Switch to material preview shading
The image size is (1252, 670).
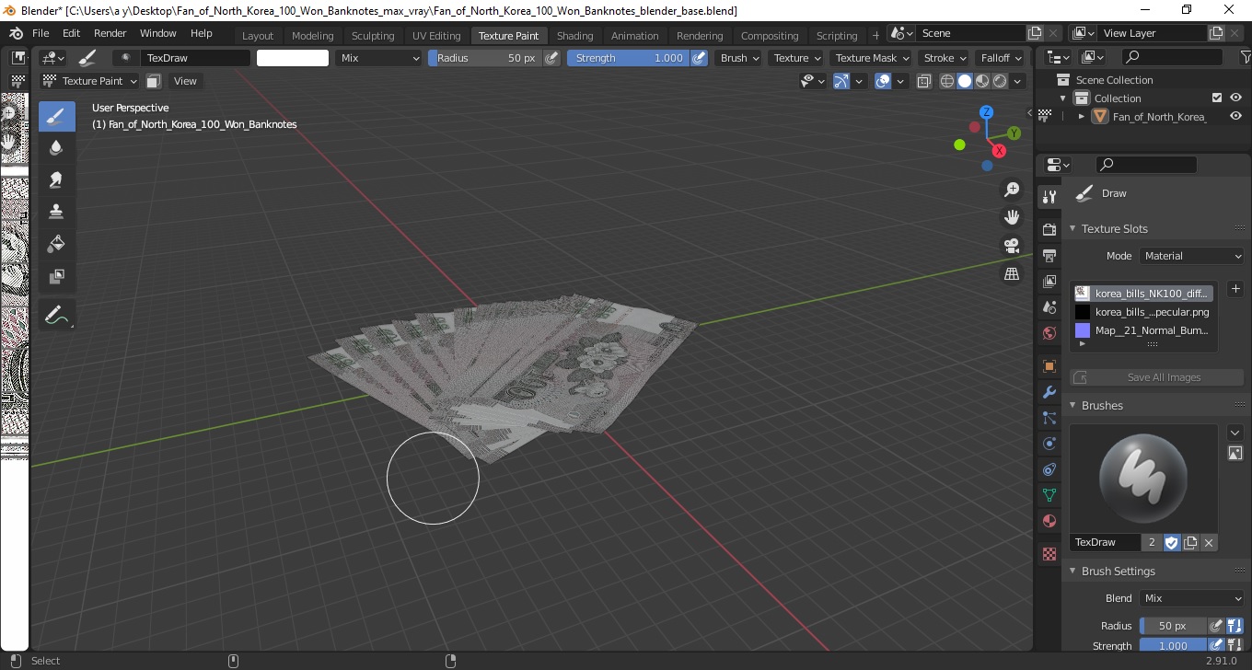[982, 81]
